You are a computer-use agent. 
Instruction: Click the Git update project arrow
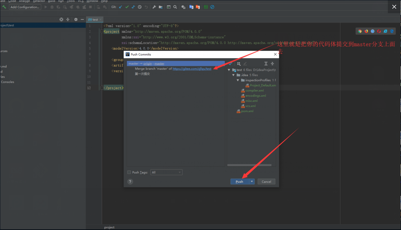pyautogui.click(x=120, y=7)
